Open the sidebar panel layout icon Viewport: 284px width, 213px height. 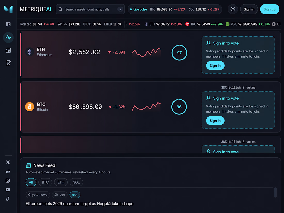[x=8, y=24]
